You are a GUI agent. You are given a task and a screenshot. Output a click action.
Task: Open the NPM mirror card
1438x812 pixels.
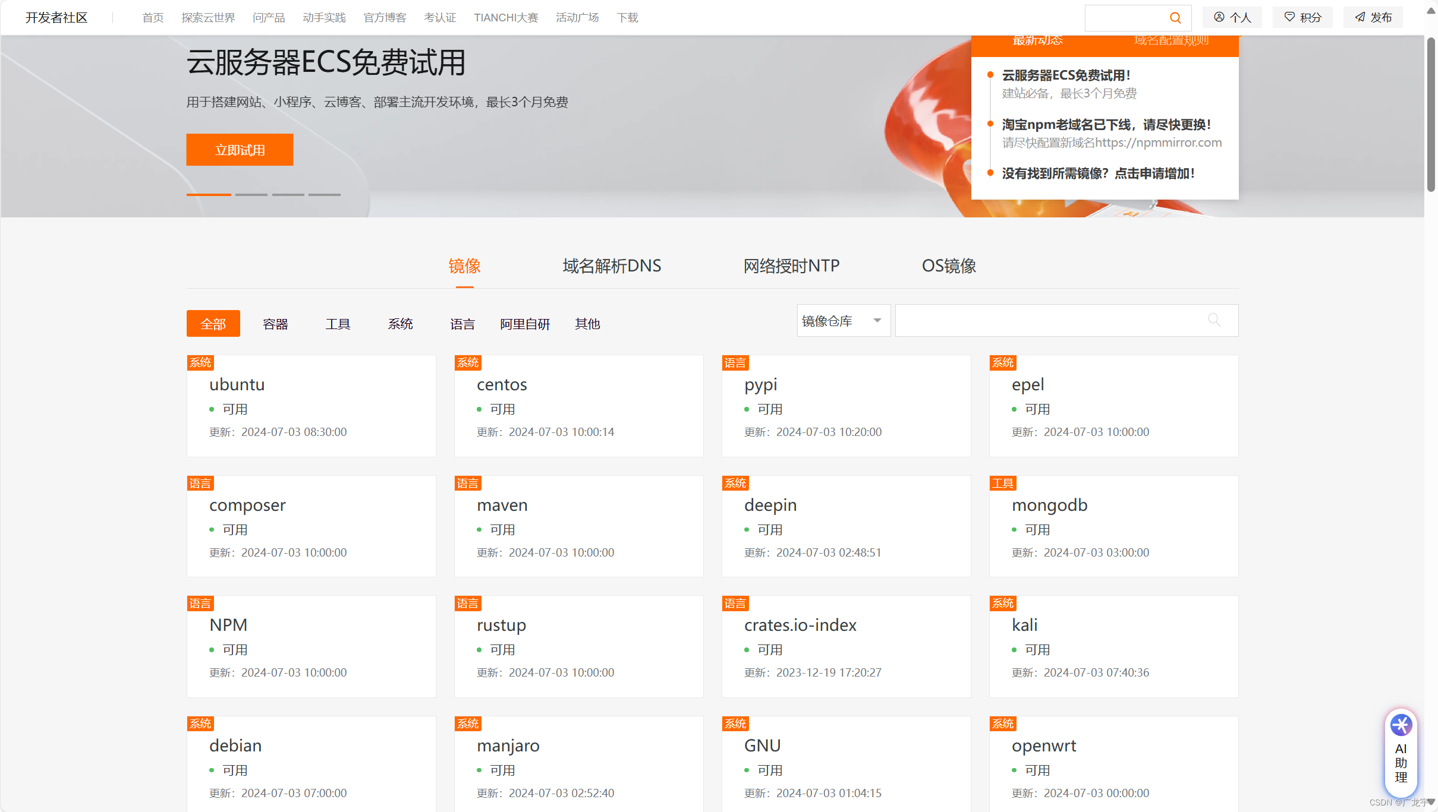[x=311, y=646]
